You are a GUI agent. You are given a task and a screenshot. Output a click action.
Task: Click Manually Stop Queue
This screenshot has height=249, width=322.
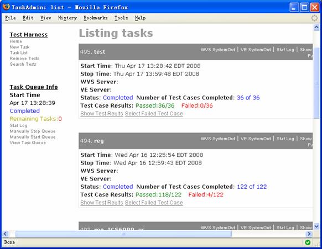(x=33, y=131)
